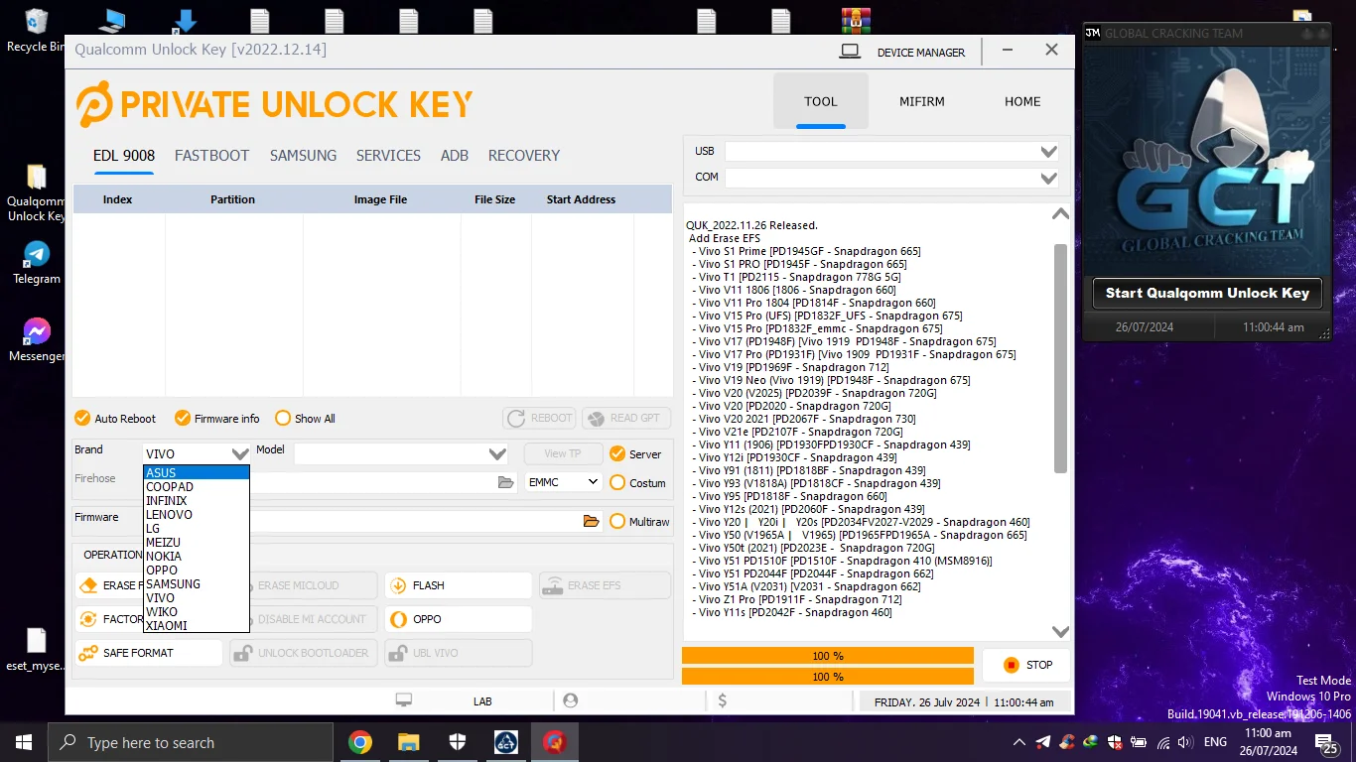Open File Explorer from the taskbar

tap(408, 742)
